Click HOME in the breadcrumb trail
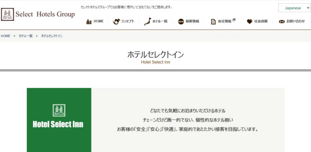Screen dimensions: 311x152 pos(5,36)
